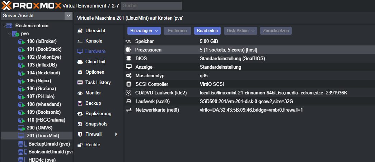Select the linuxmint ISO path value
Screen dimensions: 375x162
(x=273, y=93)
